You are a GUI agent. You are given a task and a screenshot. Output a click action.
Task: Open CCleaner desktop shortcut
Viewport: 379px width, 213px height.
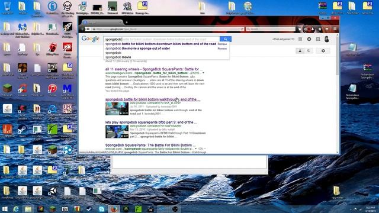point(23,90)
